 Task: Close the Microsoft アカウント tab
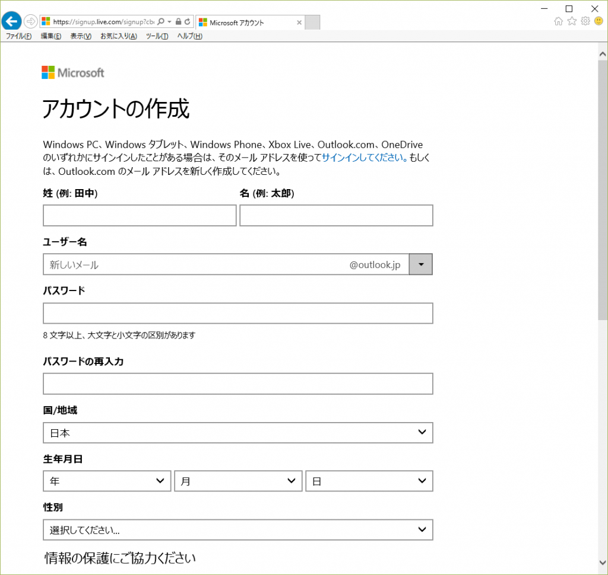(x=299, y=23)
